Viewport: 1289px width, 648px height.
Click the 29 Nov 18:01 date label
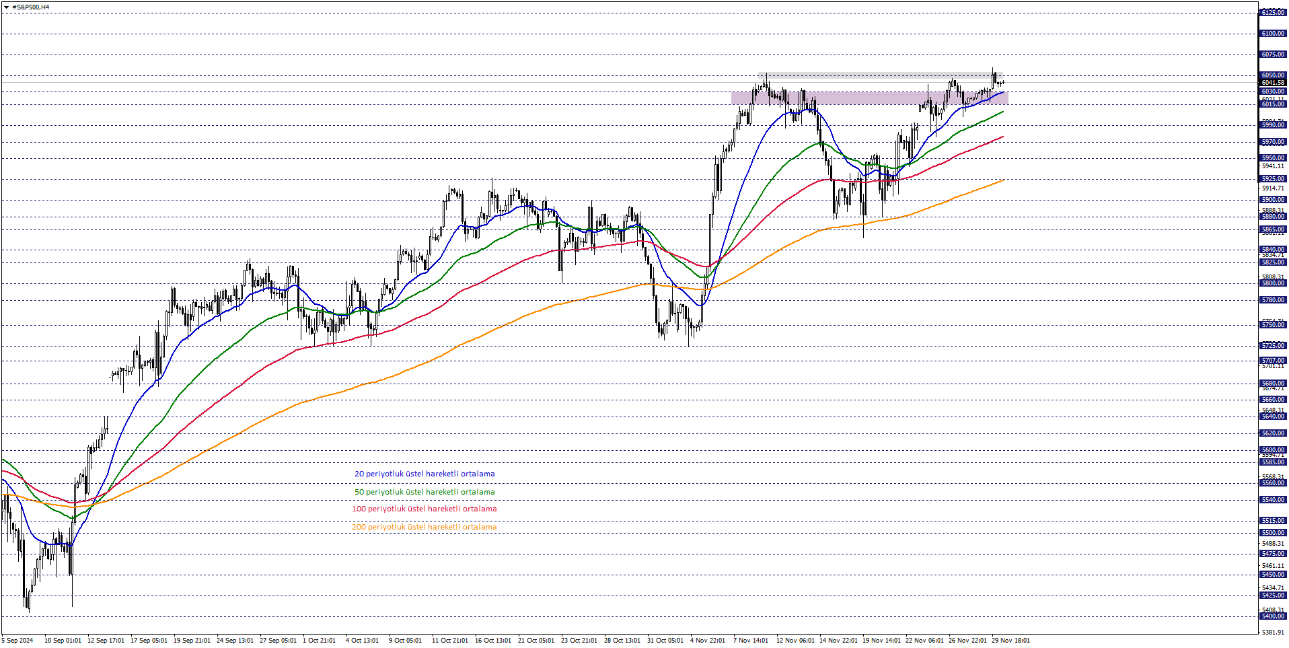(x=1010, y=641)
